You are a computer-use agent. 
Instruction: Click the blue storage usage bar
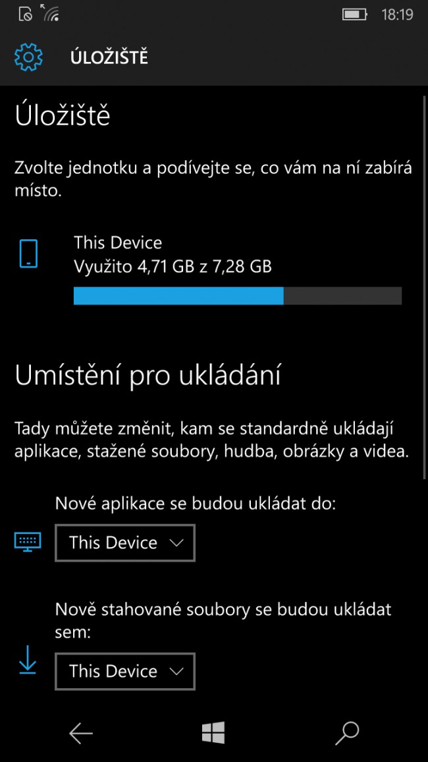(178, 295)
